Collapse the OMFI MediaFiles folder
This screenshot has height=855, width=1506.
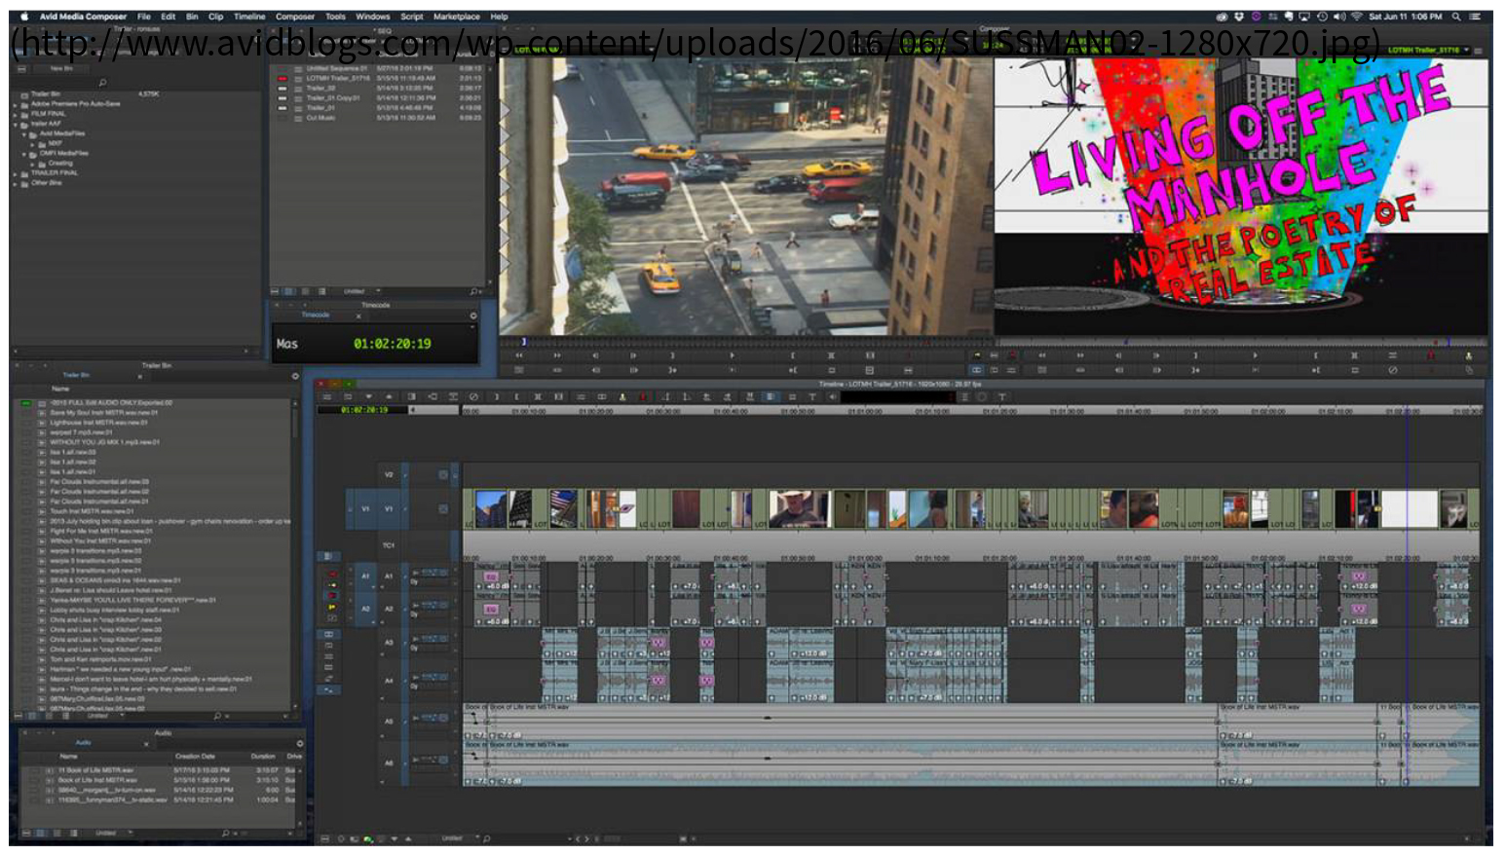point(24,154)
